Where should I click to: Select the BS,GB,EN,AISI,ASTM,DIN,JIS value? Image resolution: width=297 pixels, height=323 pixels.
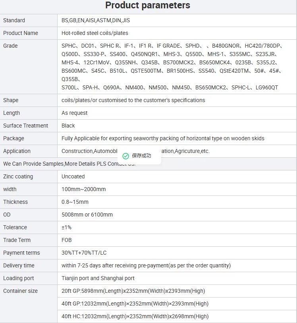tap(96, 20)
